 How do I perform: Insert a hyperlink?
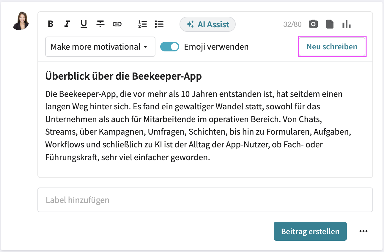117,24
